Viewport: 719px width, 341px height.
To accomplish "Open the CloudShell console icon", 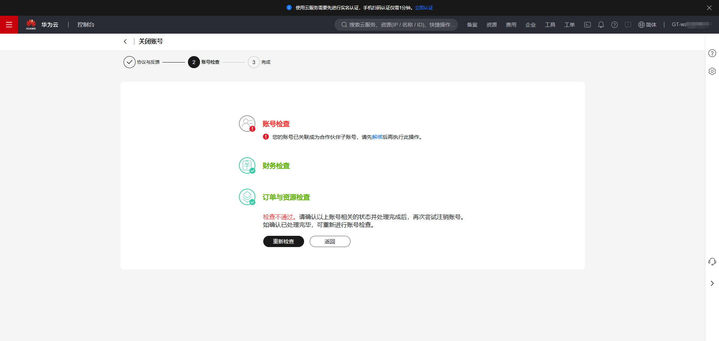I will [587, 24].
